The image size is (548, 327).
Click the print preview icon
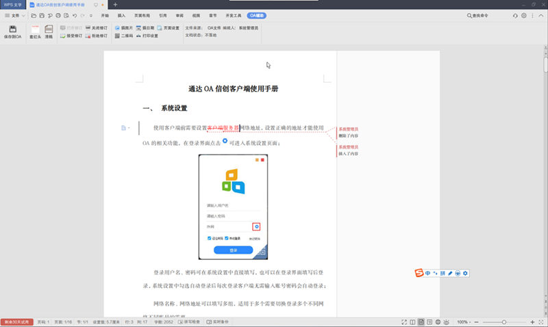click(x=66, y=16)
